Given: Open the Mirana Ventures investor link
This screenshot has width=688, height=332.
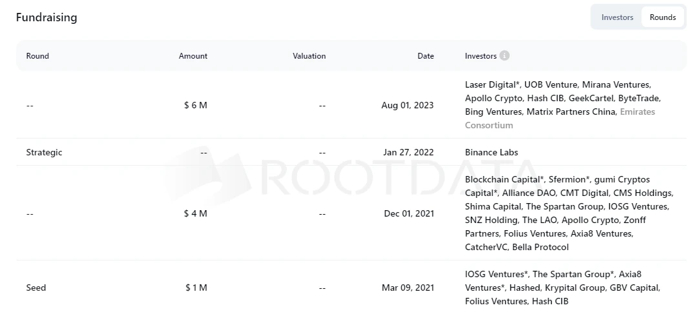Looking at the screenshot, I should click(616, 84).
